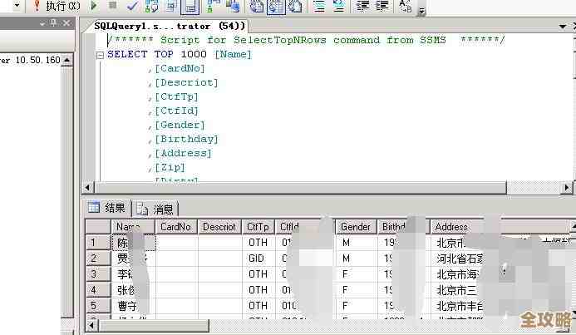Image resolution: width=576 pixels, height=335 pixels.
Task: Click the Address column header
Action: (451, 226)
